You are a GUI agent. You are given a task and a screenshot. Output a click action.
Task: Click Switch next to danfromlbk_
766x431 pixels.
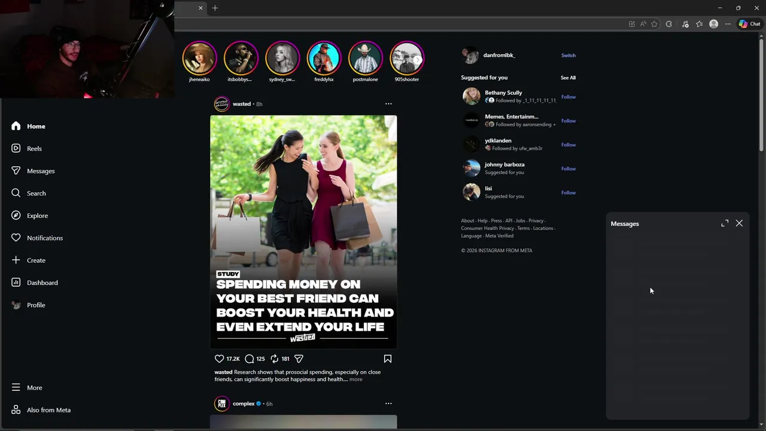pyautogui.click(x=569, y=55)
